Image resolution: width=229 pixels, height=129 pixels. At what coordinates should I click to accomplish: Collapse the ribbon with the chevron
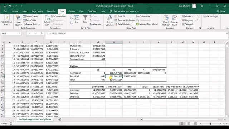coord(226,28)
